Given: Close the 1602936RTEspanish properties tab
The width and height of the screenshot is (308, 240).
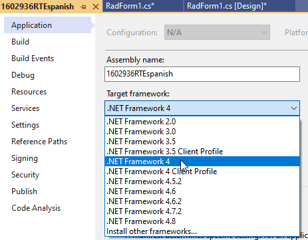Looking at the screenshot, I should pyautogui.click(x=96, y=7).
